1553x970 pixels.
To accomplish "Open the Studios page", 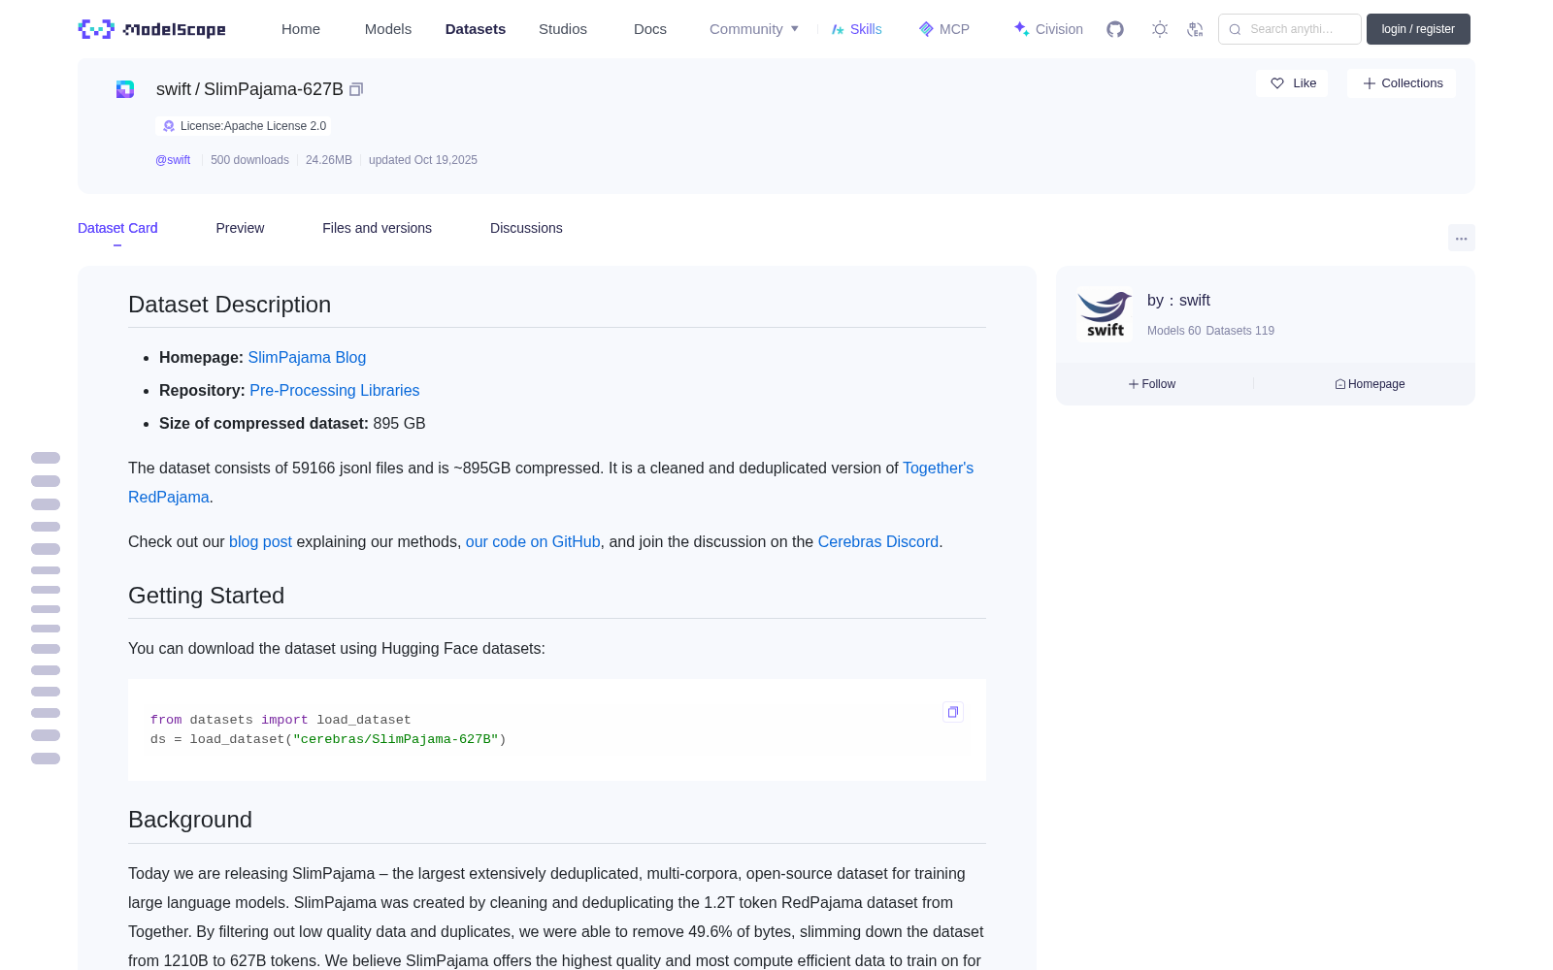I will point(563,29).
